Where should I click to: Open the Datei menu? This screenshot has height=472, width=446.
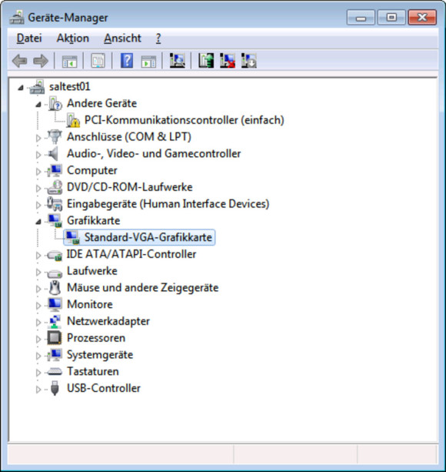tap(29, 38)
